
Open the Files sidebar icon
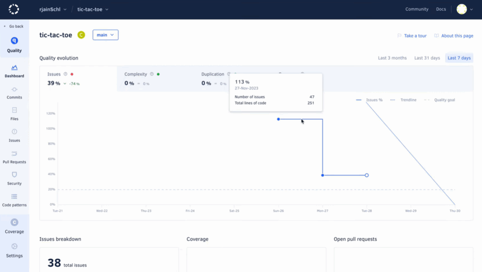(14, 110)
